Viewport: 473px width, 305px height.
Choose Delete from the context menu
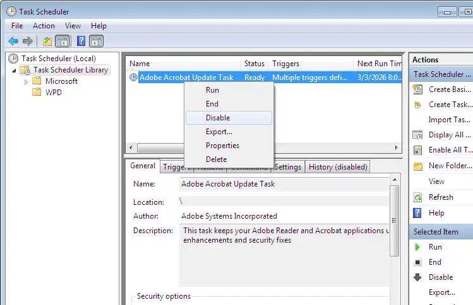click(229, 159)
